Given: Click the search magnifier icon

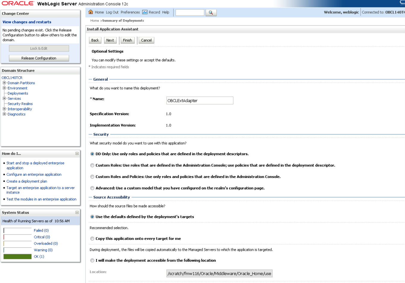Looking at the screenshot, I should (211, 12).
